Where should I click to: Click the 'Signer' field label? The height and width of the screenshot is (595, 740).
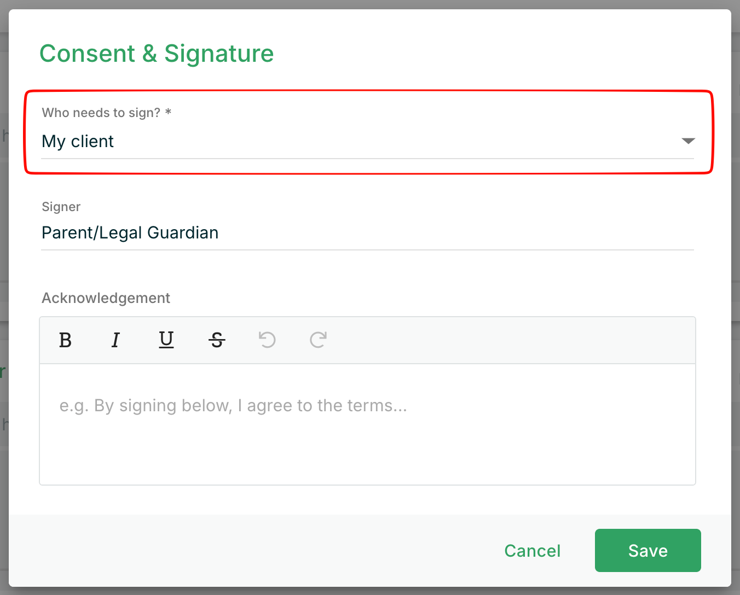pos(61,207)
